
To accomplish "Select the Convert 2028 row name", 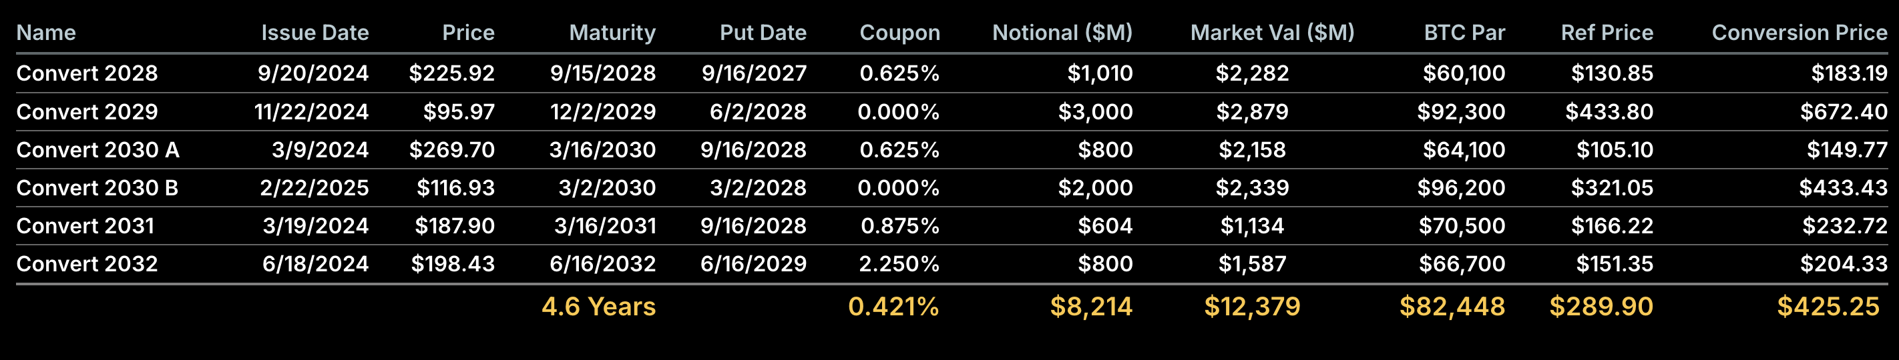I will coord(87,73).
